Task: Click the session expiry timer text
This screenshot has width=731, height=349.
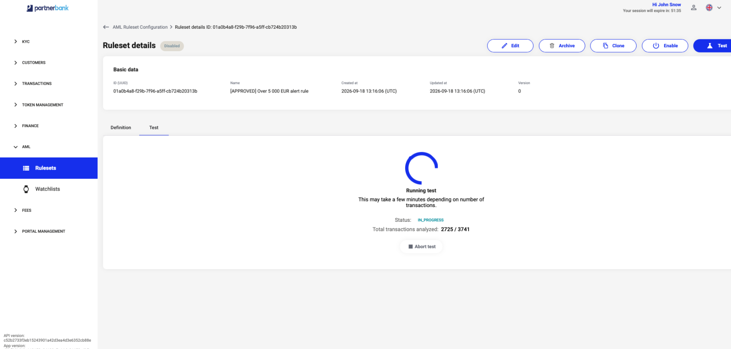Action: [x=652, y=11]
